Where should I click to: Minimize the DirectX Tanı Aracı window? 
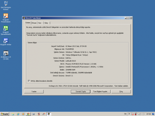[x=126, y=18]
